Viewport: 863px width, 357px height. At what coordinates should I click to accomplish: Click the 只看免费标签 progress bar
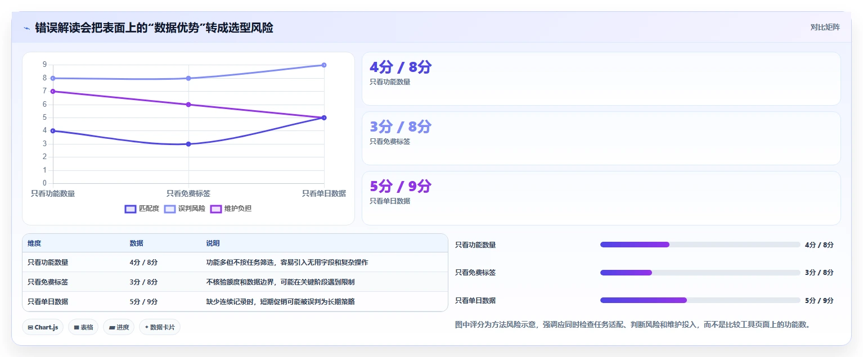(x=700, y=273)
